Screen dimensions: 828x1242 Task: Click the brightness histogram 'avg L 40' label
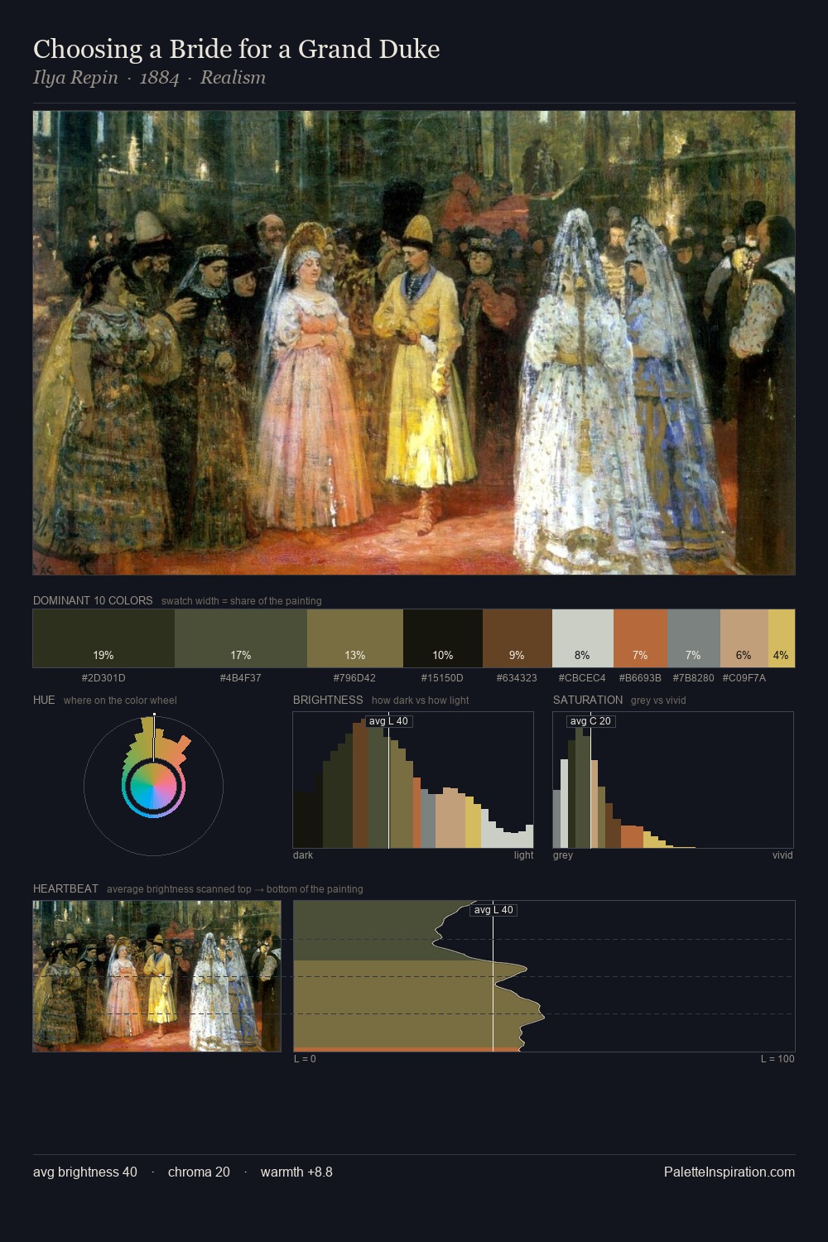(x=388, y=721)
